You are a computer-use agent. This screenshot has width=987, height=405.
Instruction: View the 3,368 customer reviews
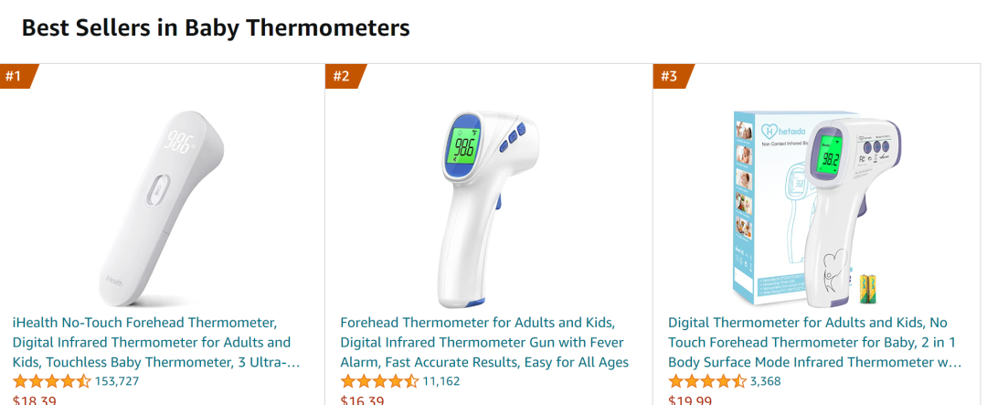[x=766, y=381]
